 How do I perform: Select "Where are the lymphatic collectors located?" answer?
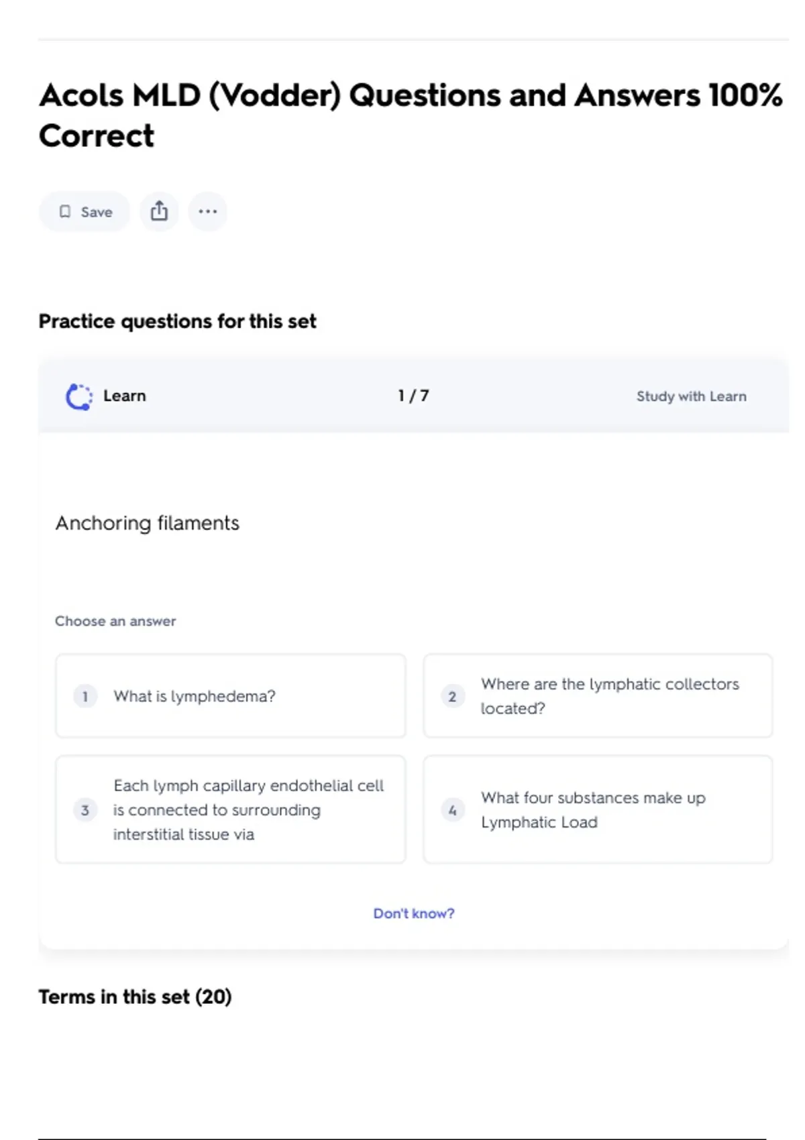click(x=609, y=696)
